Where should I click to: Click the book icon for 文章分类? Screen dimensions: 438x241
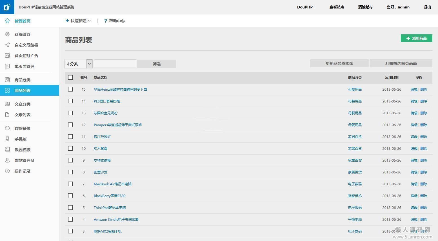[7, 104]
